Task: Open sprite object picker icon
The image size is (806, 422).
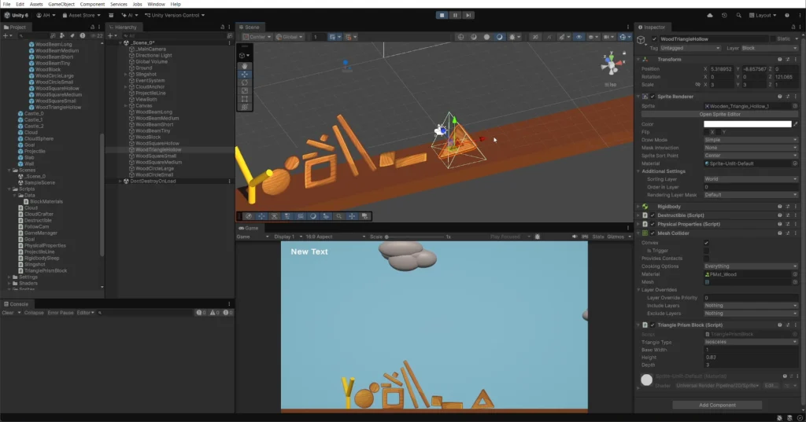Action: [x=795, y=106]
